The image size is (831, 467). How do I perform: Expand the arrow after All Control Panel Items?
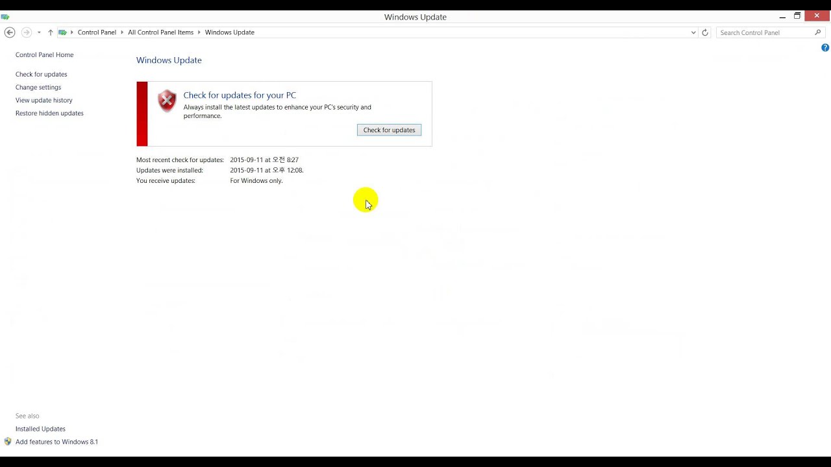coord(199,32)
